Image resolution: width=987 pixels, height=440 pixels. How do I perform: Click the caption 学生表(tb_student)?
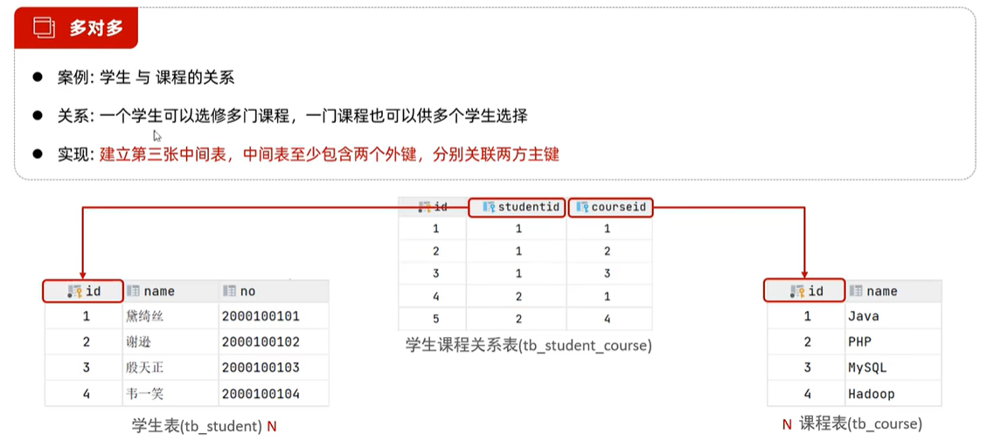tap(197, 425)
